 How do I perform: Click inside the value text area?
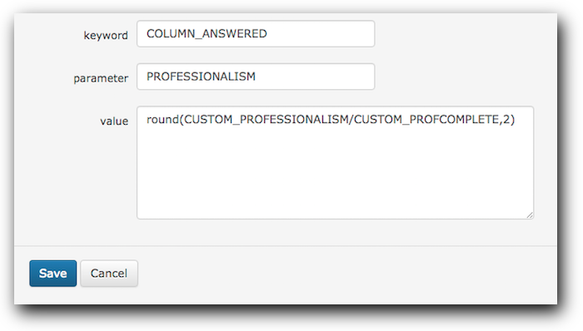coord(335,162)
